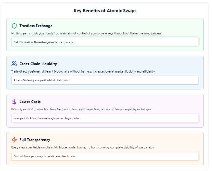Click the green shield icon
The height and width of the screenshot is (171, 212).
pos(14,26)
